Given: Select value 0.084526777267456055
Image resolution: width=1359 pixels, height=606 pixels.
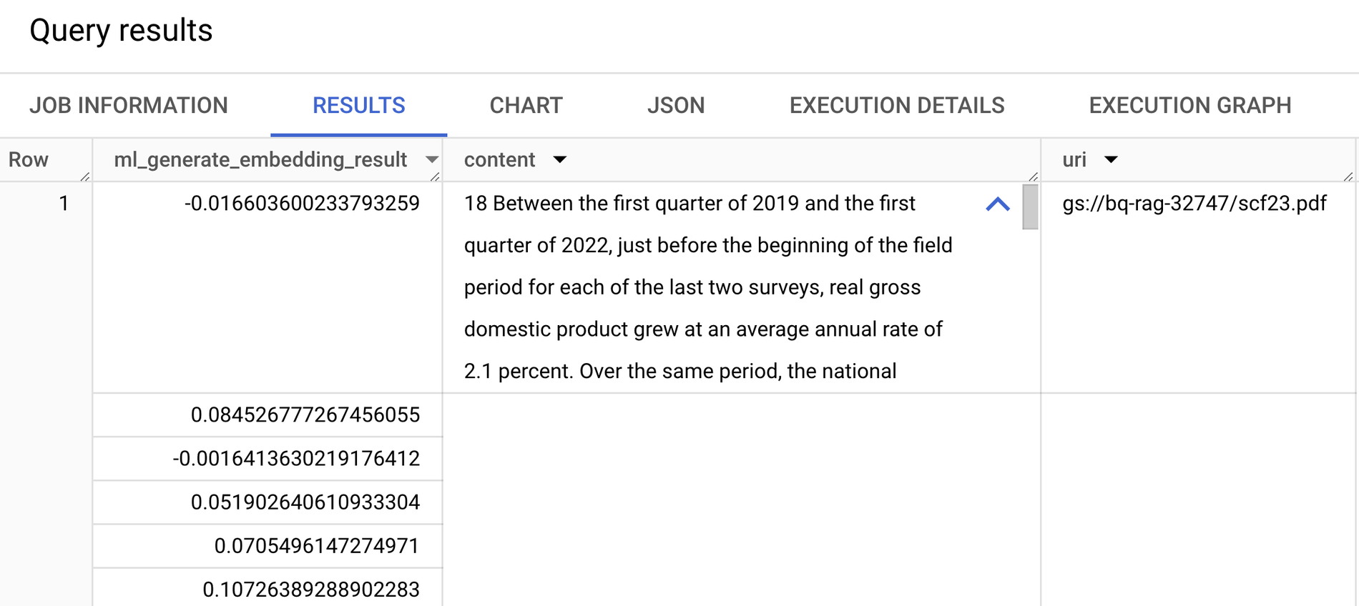Looking at the screenshot, I should click(x=305, y=415).
